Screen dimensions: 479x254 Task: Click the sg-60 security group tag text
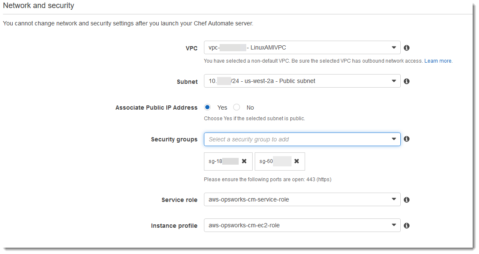266,161
